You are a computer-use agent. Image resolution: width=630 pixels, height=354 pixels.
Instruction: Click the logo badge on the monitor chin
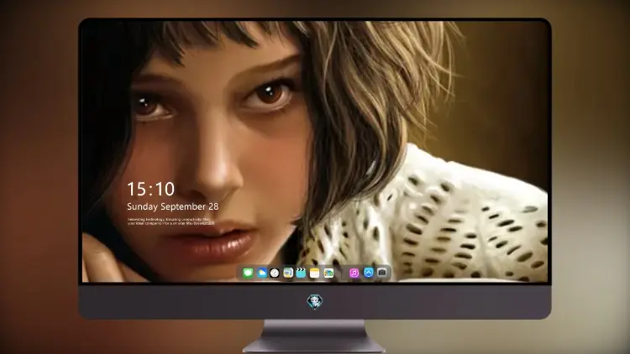(x=315, y=301)
